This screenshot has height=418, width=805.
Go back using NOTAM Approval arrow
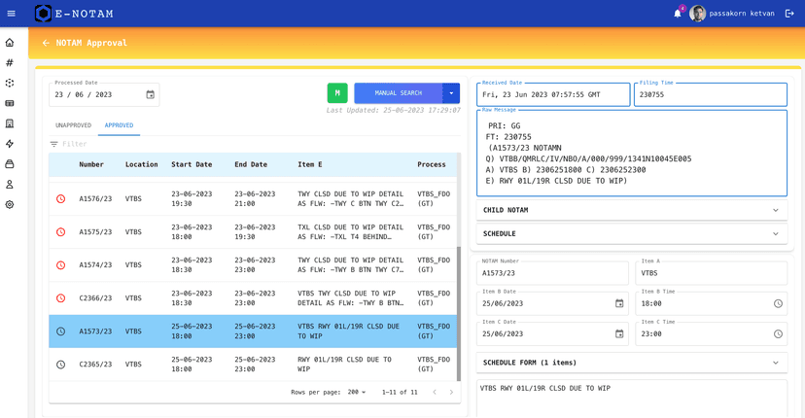coord(46,43)
